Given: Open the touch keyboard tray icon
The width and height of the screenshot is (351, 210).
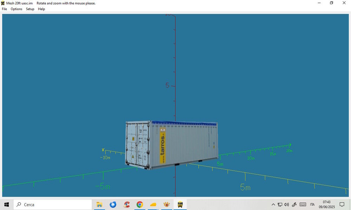Looking at the screenshot, I should click(303, 204).
